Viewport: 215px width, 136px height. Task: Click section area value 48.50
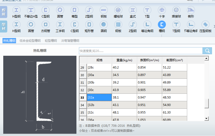175,97
